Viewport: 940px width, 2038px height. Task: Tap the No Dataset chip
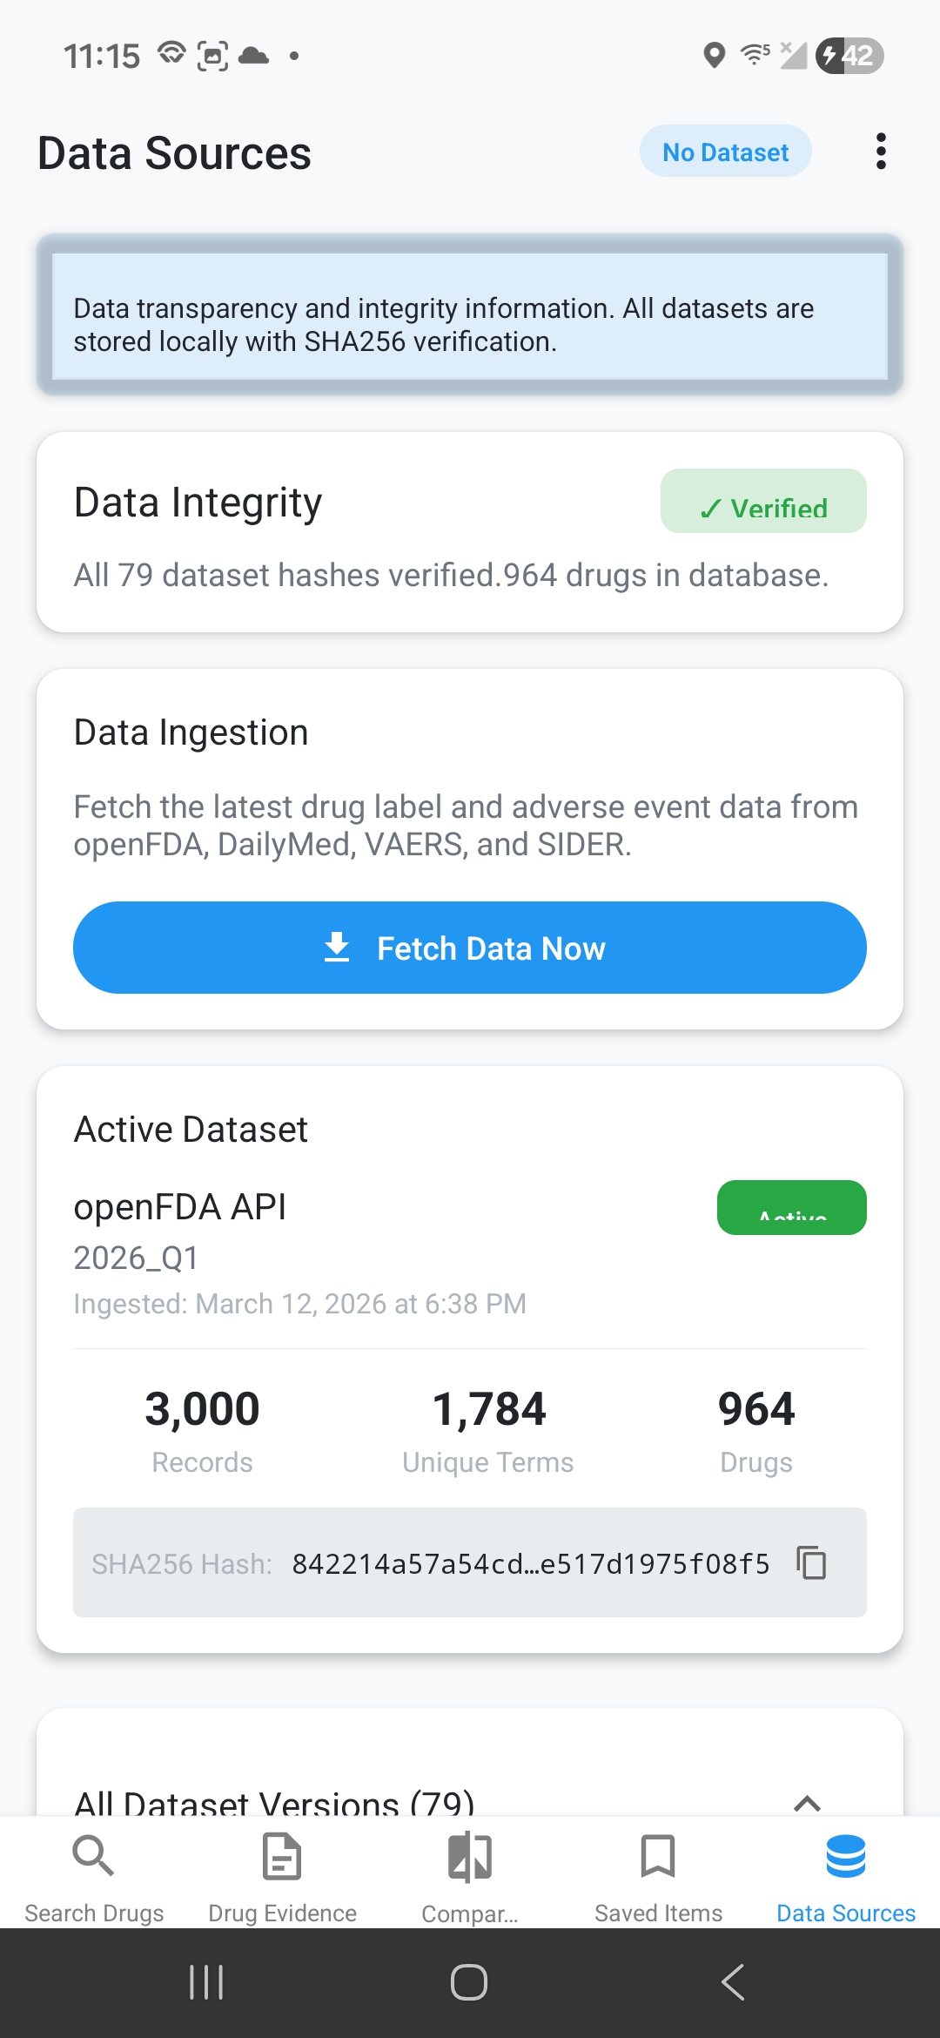(725, 152)
